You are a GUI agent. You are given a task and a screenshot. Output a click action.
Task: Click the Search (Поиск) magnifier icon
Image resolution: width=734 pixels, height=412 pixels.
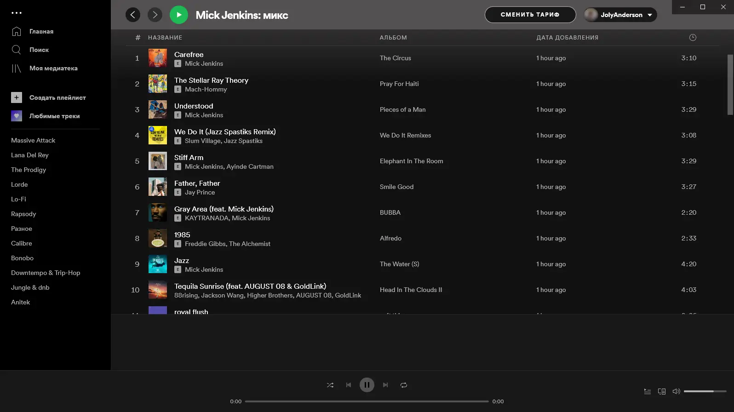[17, 50]
